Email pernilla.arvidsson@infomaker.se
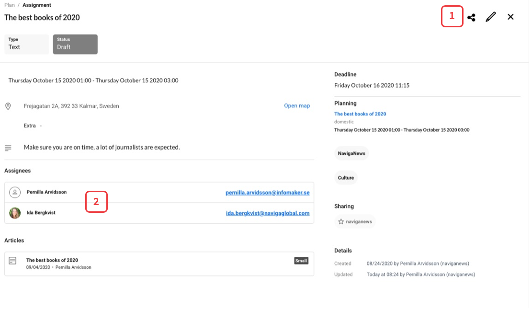Viewport: 532px width, 311px height. [x=267, y=193]
